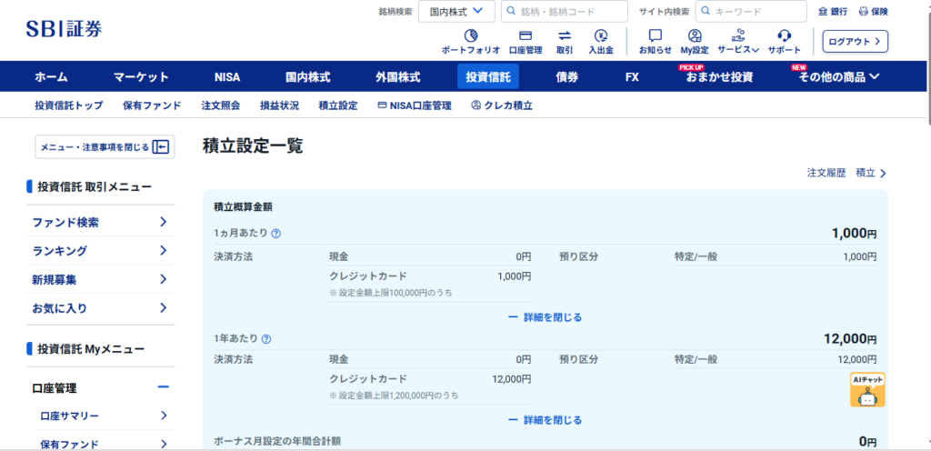Open the サービス dropdown in header
The image size is (931, 451).
point(737,49)
